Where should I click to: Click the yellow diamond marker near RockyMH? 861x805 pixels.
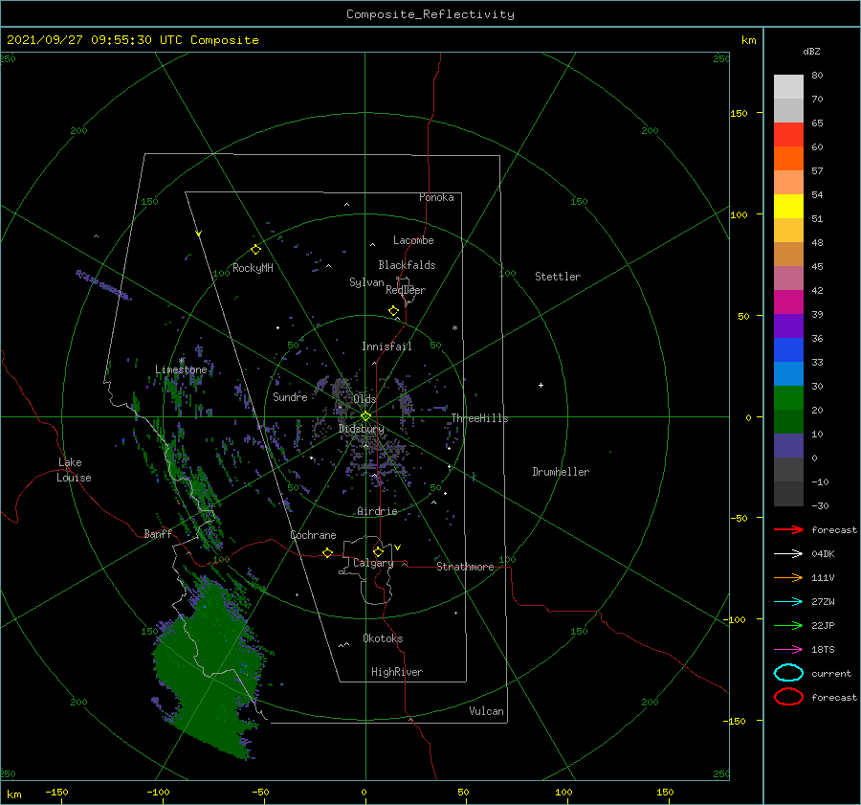(x=255, y=250)
